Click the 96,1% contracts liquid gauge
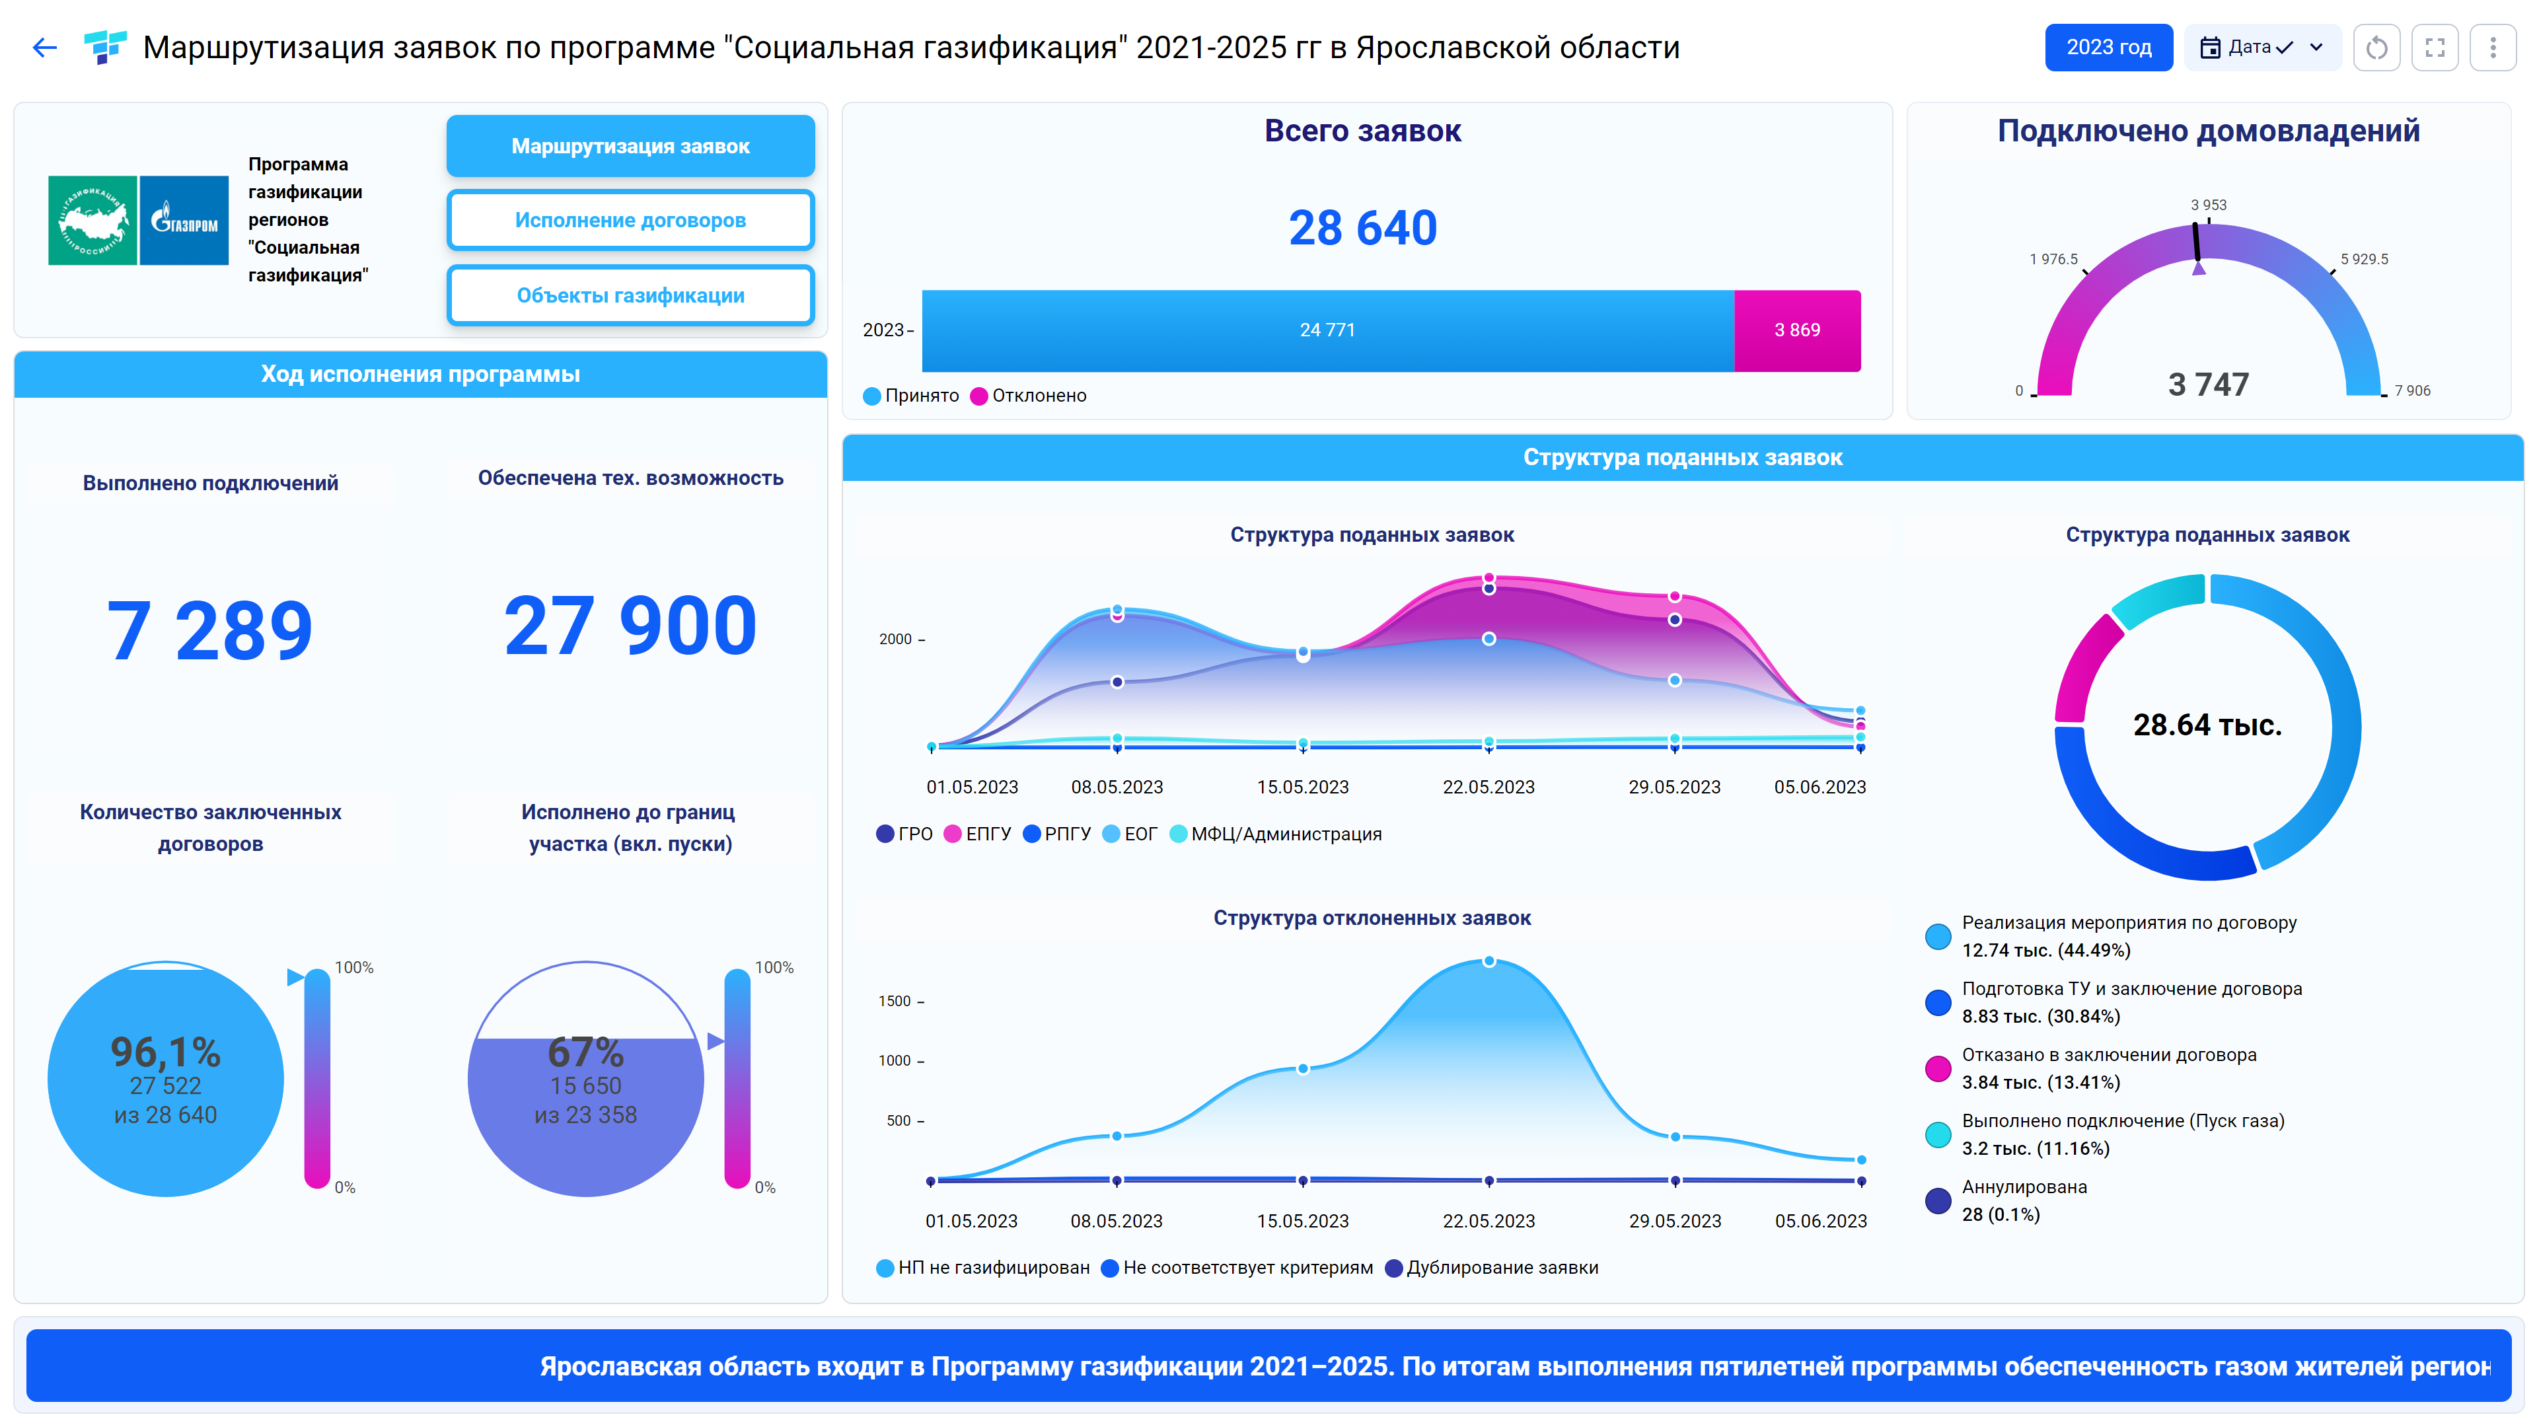This screenshot has width=2537, height=1427. (x=165, y=1079)
